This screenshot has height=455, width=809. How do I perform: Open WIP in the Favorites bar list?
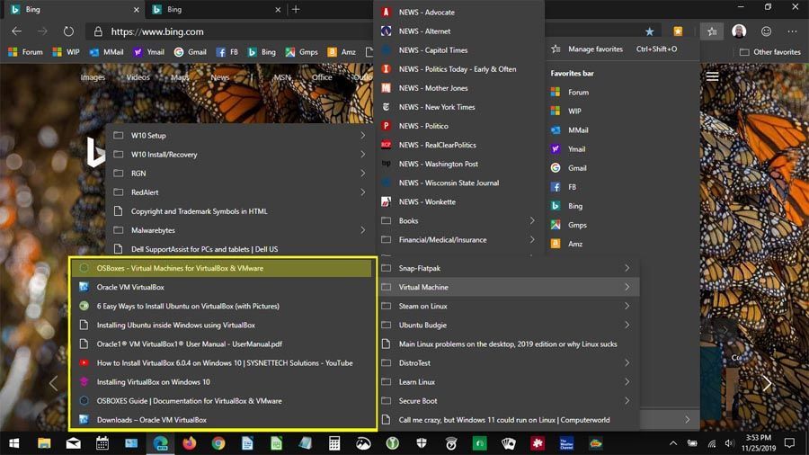622,111
